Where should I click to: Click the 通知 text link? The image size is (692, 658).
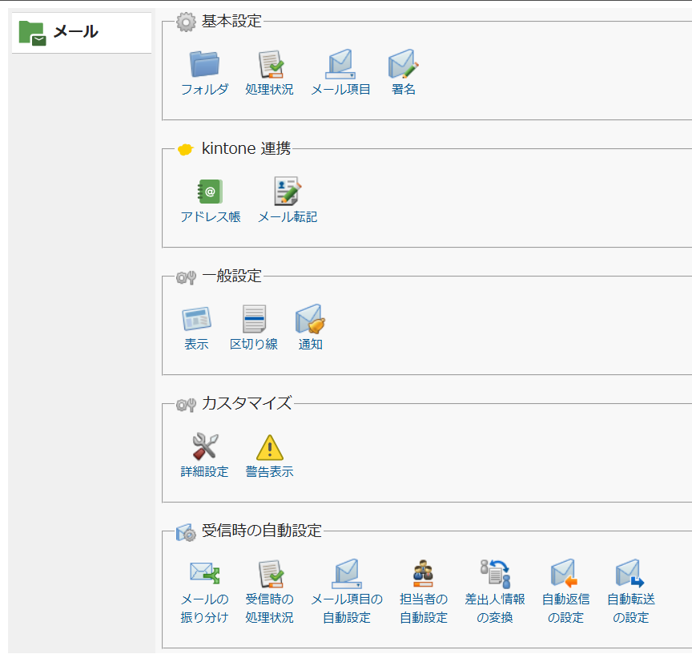click(x=310, y=344)
